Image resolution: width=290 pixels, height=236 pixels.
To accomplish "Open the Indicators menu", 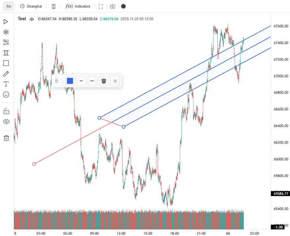I will pos(78,6).
